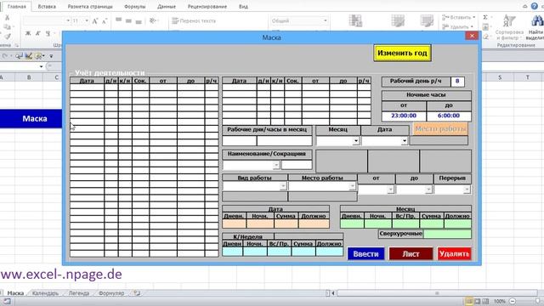Image resolution: width=544 pixels, height=306 pixels.
Task: Open the Рецензирование ribbon tab
Action: (x=207, y=7)
